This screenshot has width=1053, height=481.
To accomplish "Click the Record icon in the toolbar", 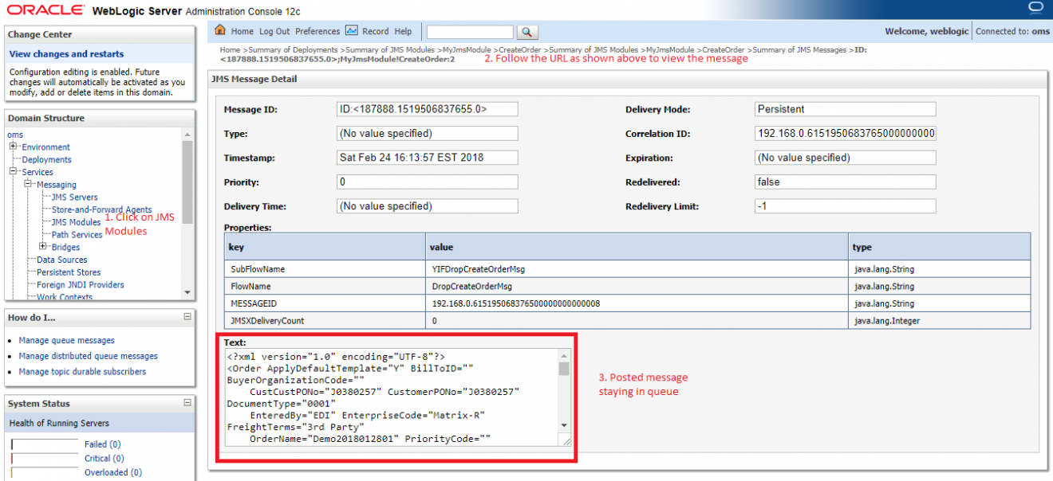I will [351, 31].
